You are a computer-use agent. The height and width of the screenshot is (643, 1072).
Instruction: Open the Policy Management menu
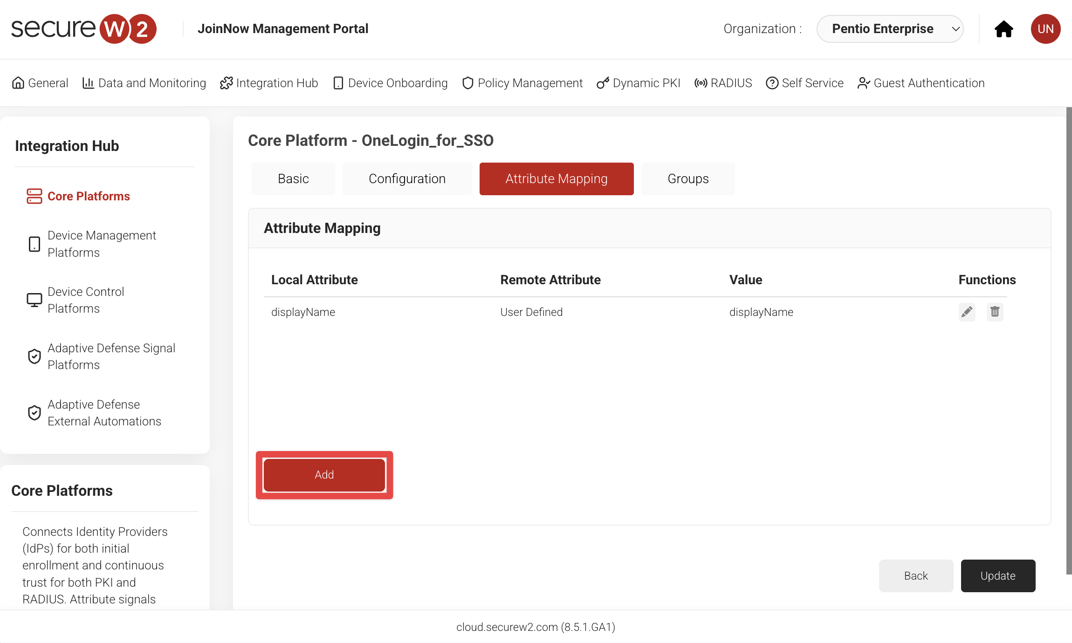click(x=522, y=83)
